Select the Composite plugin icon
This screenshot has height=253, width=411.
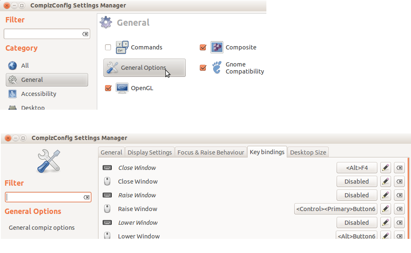(x=217, y=47)
